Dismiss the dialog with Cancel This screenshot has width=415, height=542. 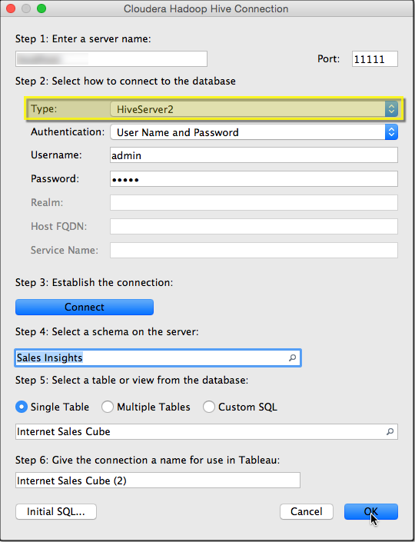pos(307,511)
